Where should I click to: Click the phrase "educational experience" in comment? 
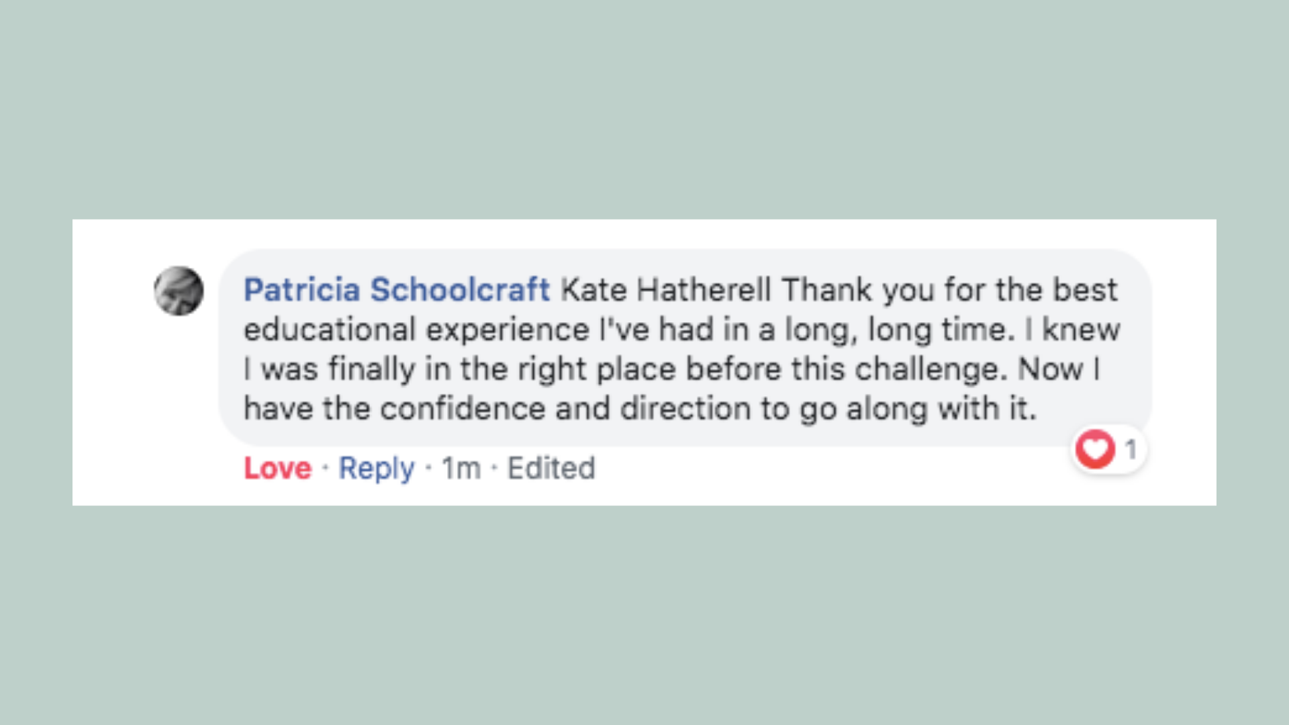pyautogui.click(x=416, y=330)
